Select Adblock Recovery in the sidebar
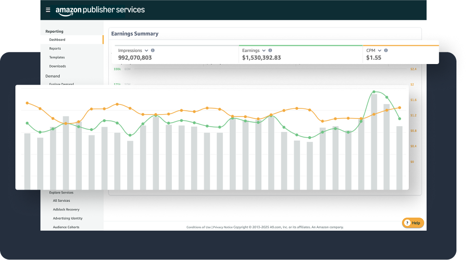Screen dimensions: 468x260 click(x=66, y=209)
